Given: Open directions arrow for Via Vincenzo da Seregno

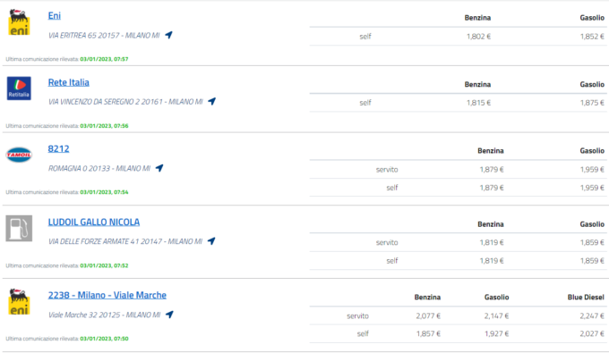Looking at the screenshot, I should (x=211, y=102).
